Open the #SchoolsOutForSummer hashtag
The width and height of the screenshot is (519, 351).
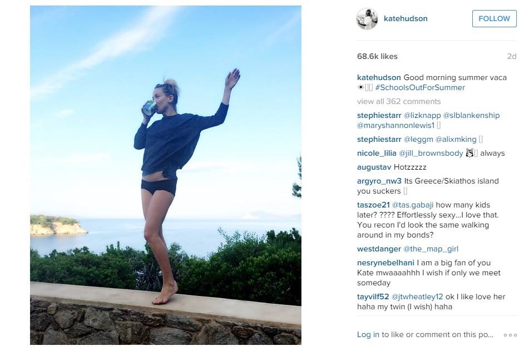[420, 87]
